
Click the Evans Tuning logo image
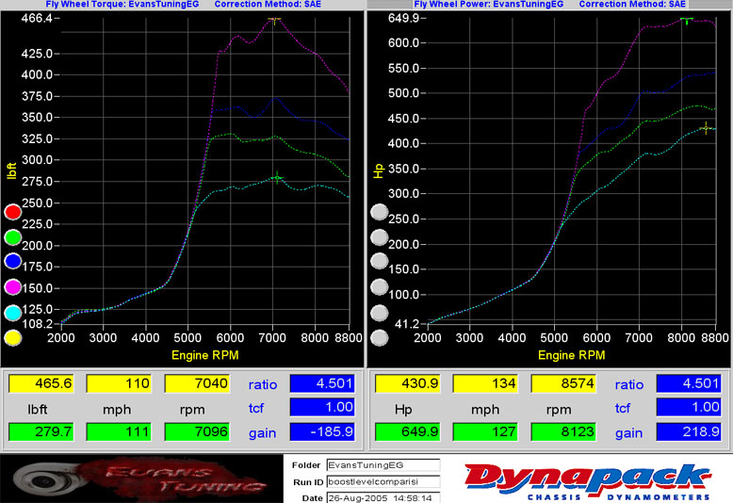click(141, 479)
